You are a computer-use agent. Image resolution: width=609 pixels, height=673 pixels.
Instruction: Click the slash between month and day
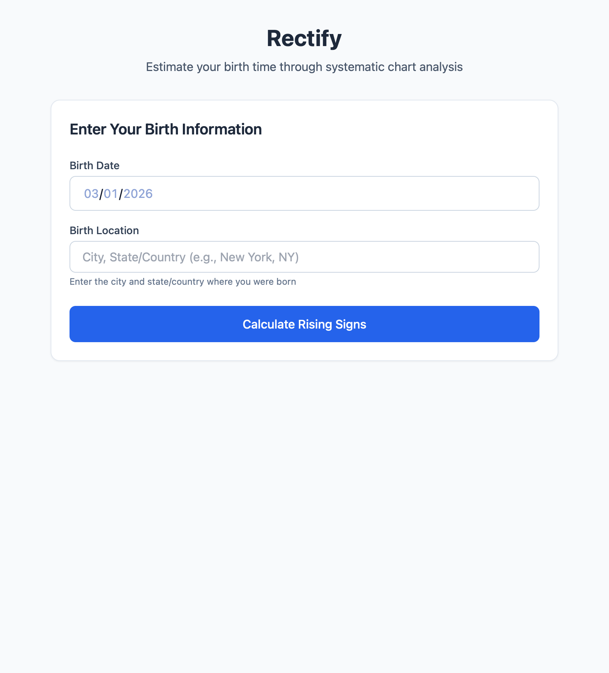101,194
